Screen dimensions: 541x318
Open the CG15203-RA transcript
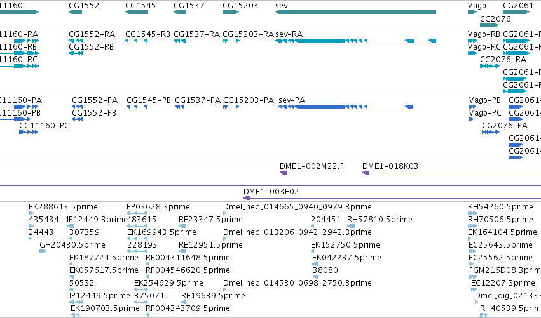coord(231,41)
